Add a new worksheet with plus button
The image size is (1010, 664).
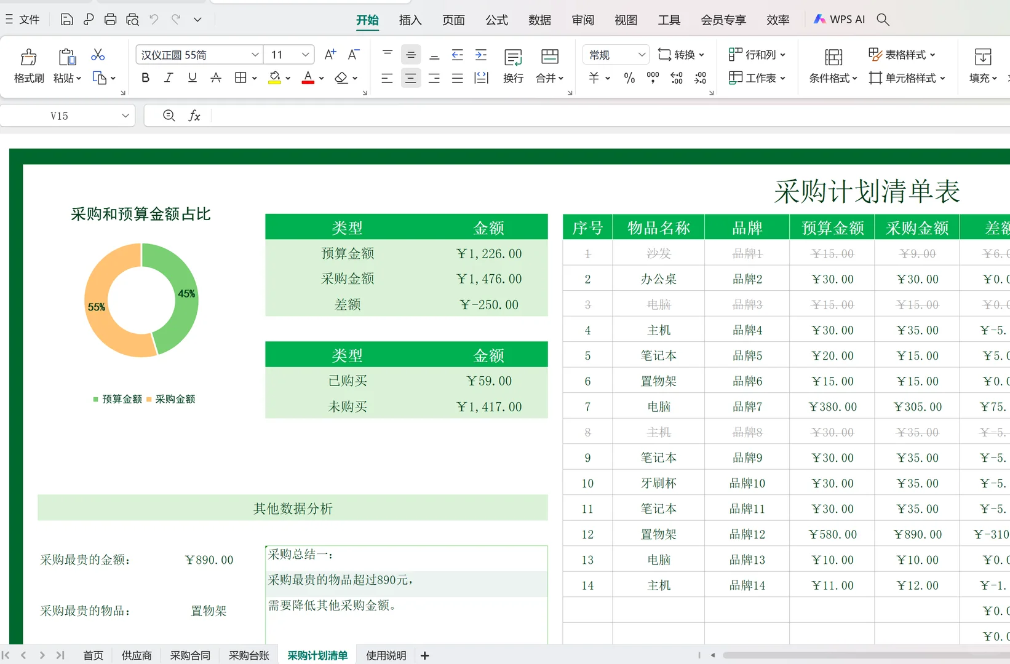coord(424,655)
